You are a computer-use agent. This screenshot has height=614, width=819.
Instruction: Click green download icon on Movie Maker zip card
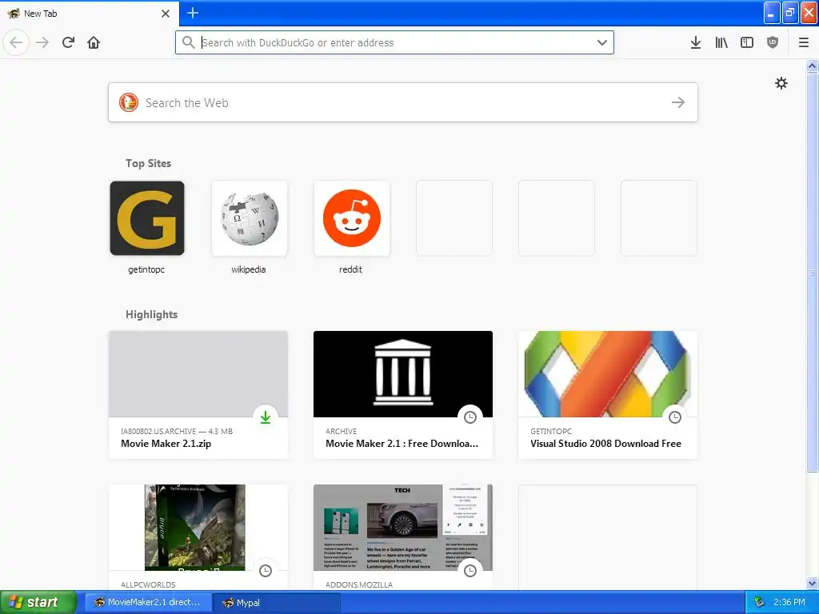[266, 417]
